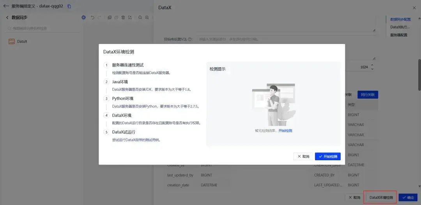Click the 同行关联 blue button
The height and width of the screenshot is (205, 421).
point(368,95)
